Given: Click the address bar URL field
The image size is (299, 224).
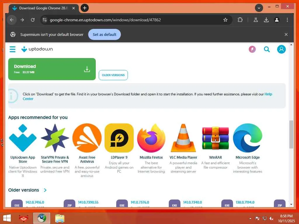Looking at the screenshot, I should [136, 20].
